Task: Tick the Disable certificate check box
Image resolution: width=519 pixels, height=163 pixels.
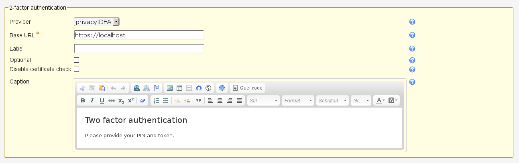Action: tap(77, 69)
